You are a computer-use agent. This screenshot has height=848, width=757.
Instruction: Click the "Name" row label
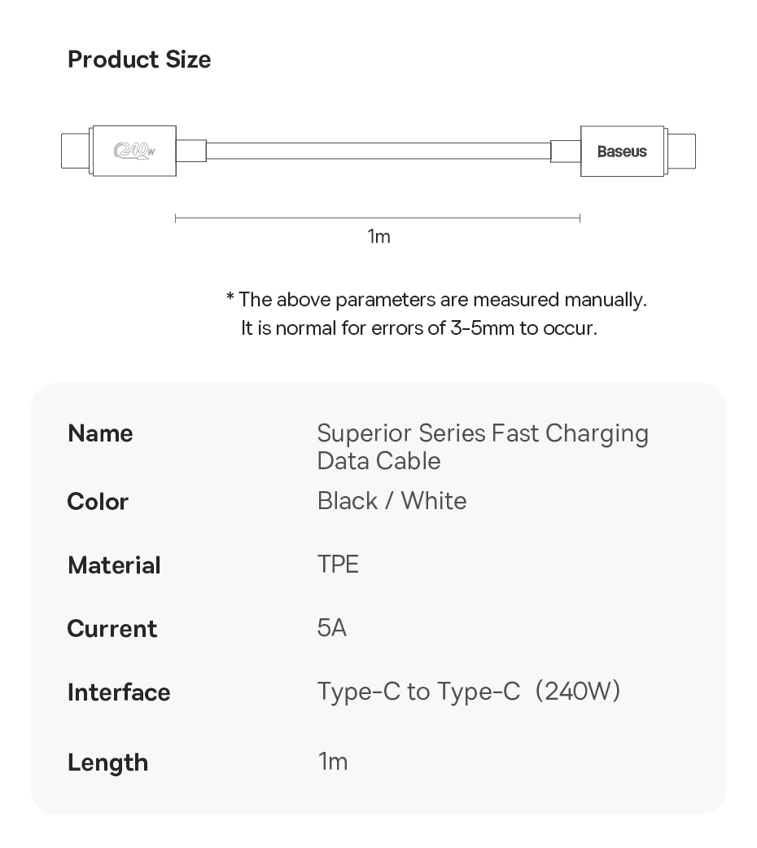point(100,433)
